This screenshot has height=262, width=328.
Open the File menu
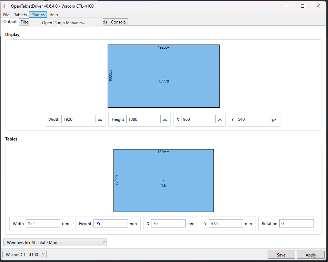pos(6,14)
